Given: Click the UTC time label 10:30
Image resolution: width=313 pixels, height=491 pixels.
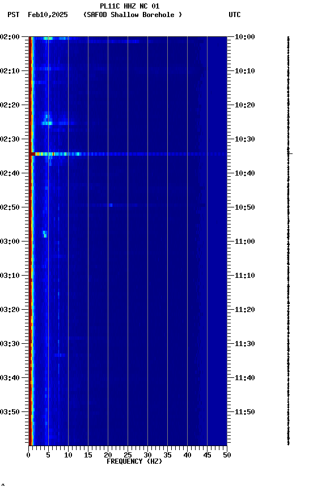Looking at the screenshot, I should click(245, 139).
